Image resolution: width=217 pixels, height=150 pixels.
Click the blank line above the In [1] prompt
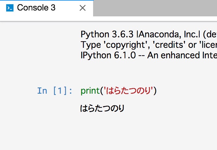tap(131, 74)
